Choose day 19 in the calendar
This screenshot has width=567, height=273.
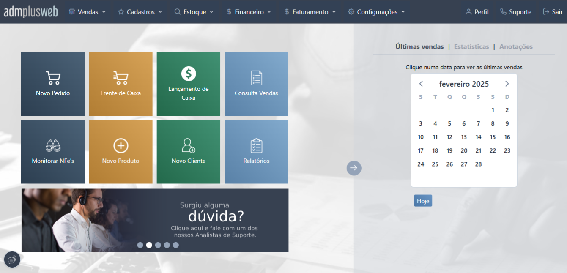[449, 150]
